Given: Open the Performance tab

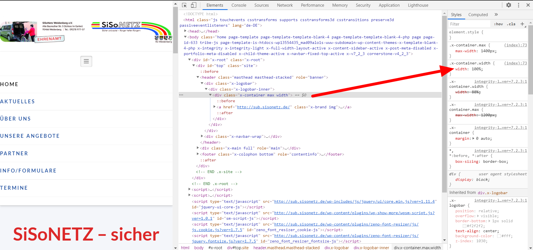Looking at the screenshot, I should tap(312, 5).
